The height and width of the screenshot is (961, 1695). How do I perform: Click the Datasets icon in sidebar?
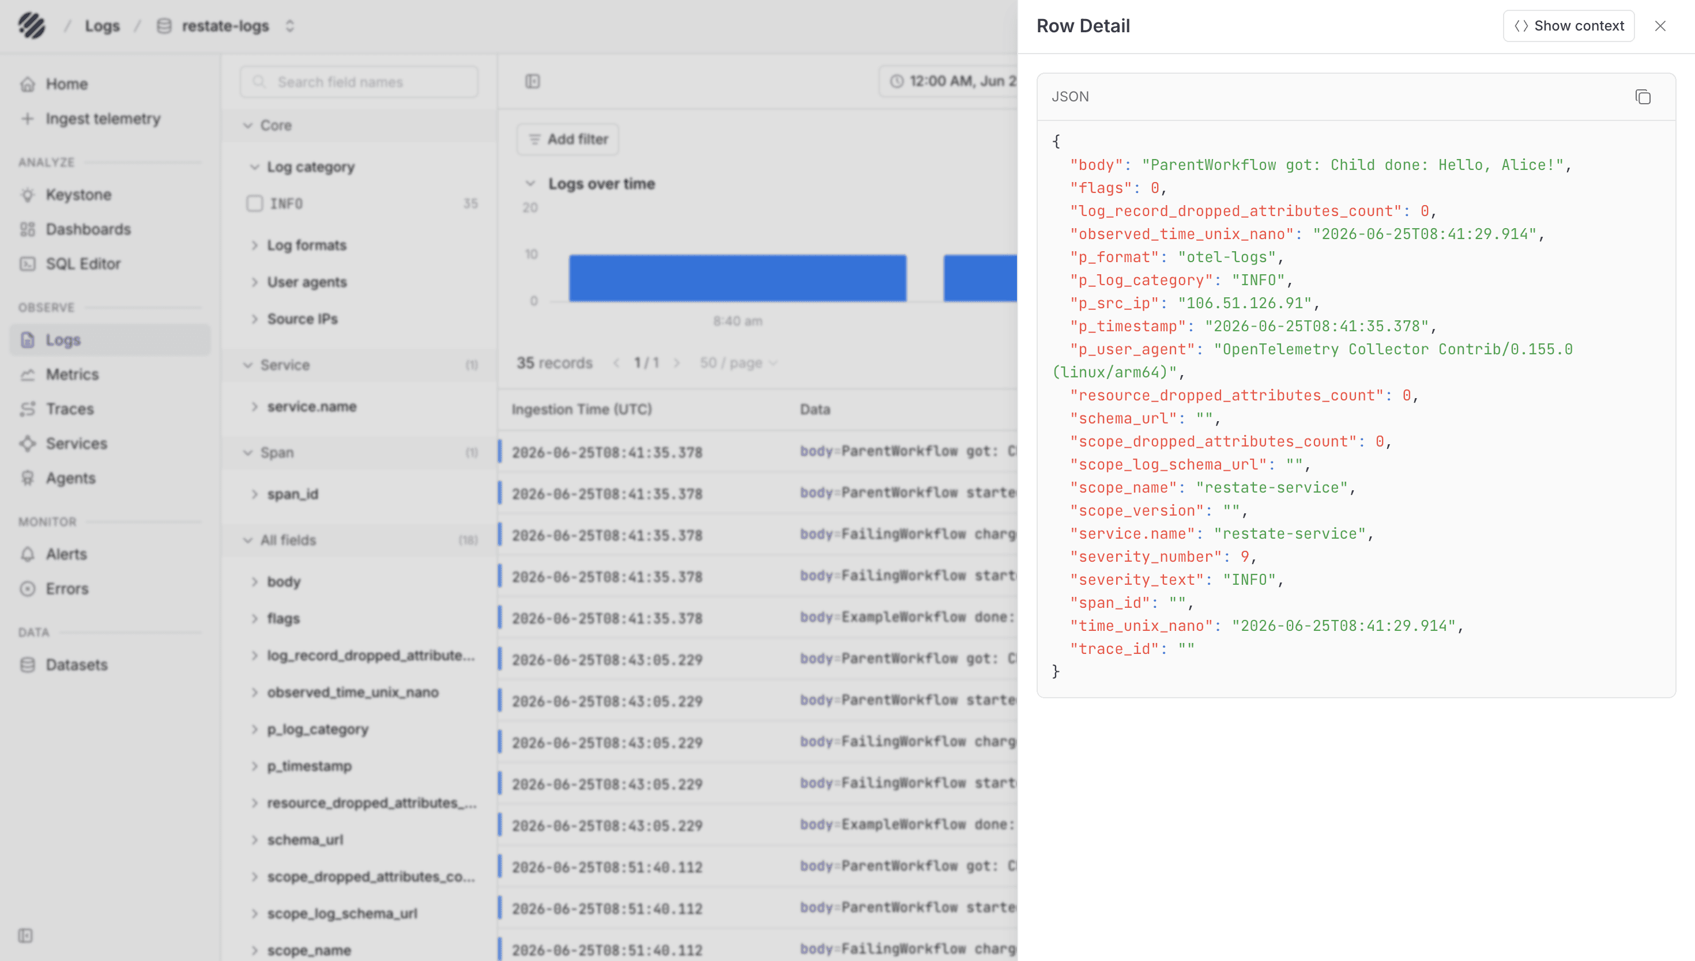[x=27, y=665]
